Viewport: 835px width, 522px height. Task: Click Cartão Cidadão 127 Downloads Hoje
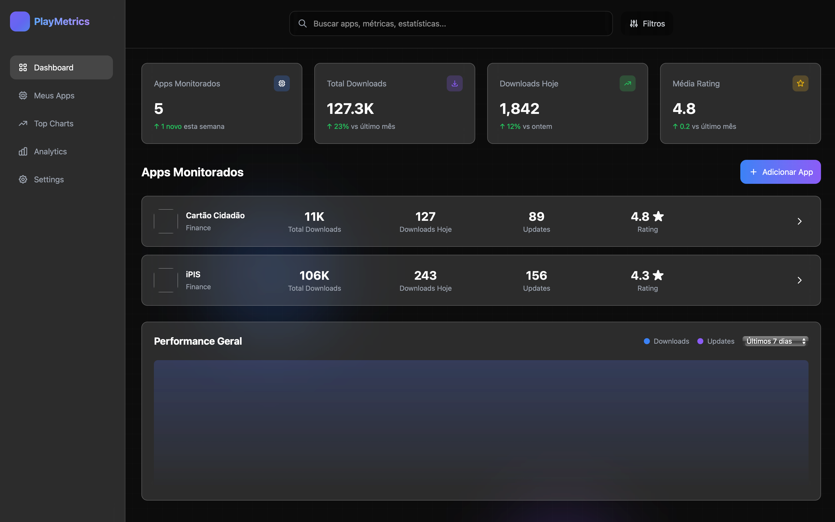click(x=425, y=222)
